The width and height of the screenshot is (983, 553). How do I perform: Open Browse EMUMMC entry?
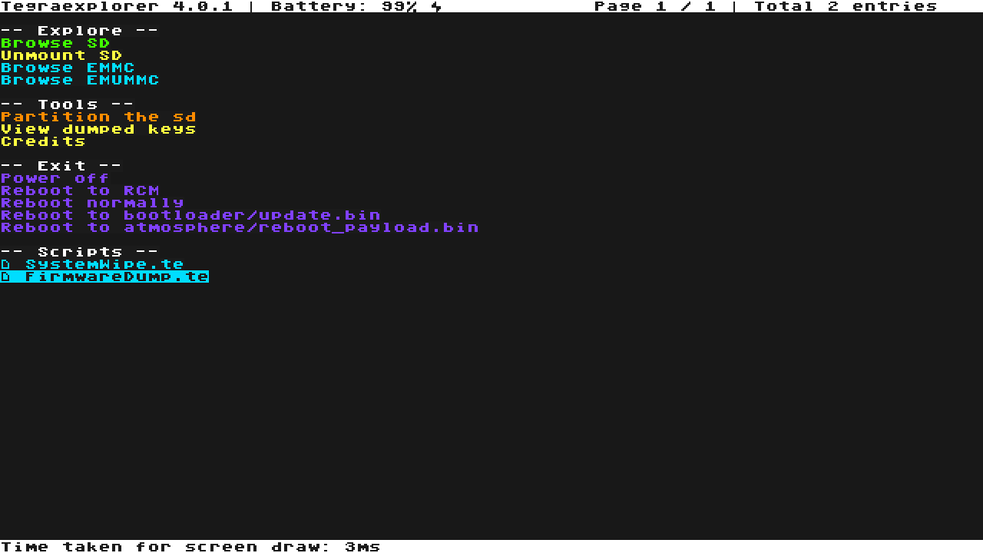tap(80, 80)
